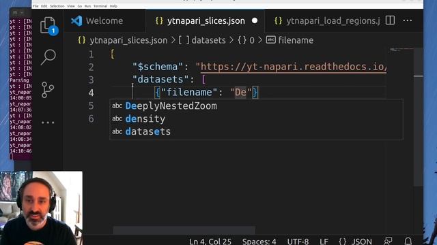Click Spaces: 4 indentation setting

259,241
